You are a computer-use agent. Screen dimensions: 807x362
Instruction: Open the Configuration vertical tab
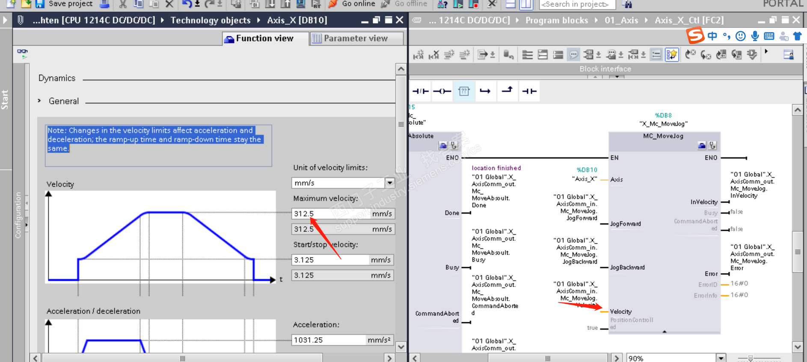18,215
